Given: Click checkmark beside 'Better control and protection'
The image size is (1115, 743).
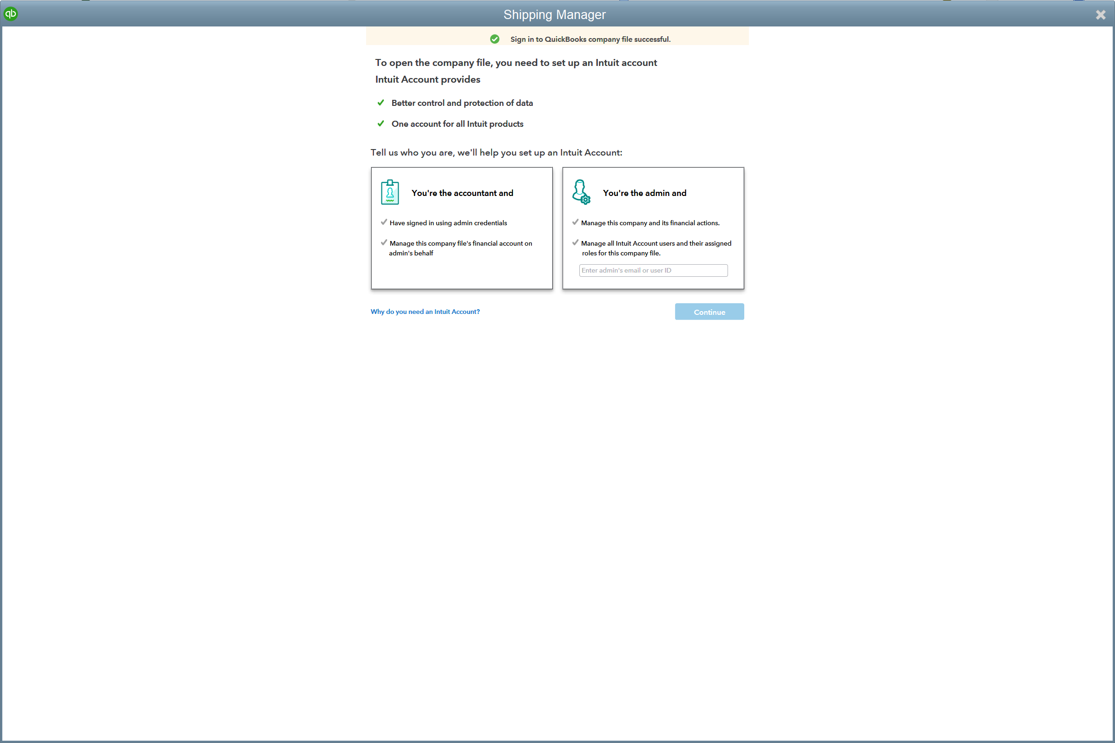Looking at the screenshot, I should click(380, 103).
